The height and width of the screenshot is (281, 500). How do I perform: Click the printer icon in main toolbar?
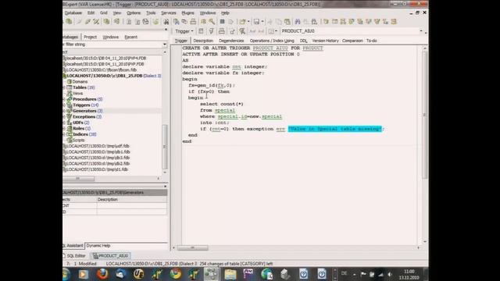193,22
